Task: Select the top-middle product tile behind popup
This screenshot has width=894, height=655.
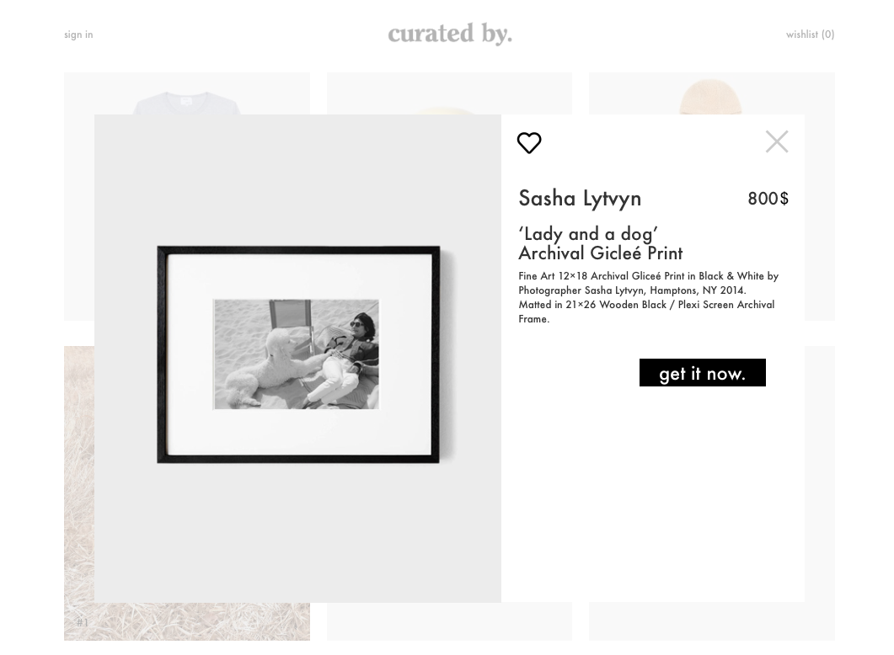Action: click(x=448, y=93)
